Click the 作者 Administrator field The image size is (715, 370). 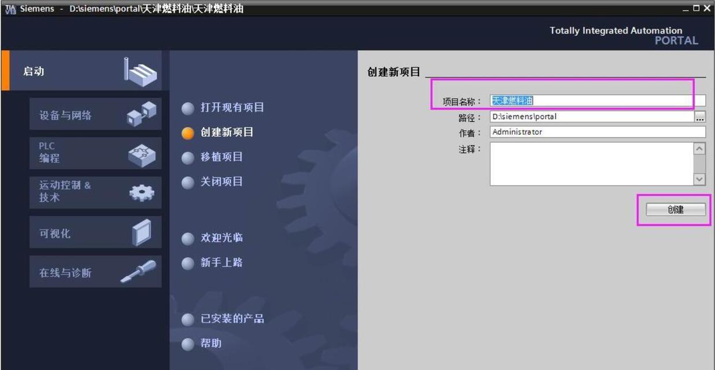598,132
